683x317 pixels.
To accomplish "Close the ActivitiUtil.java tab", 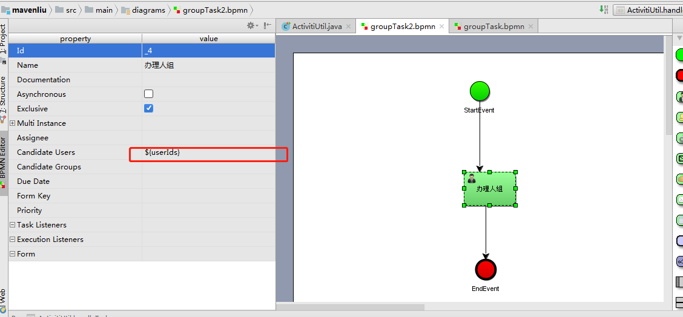I will (348, 27).
